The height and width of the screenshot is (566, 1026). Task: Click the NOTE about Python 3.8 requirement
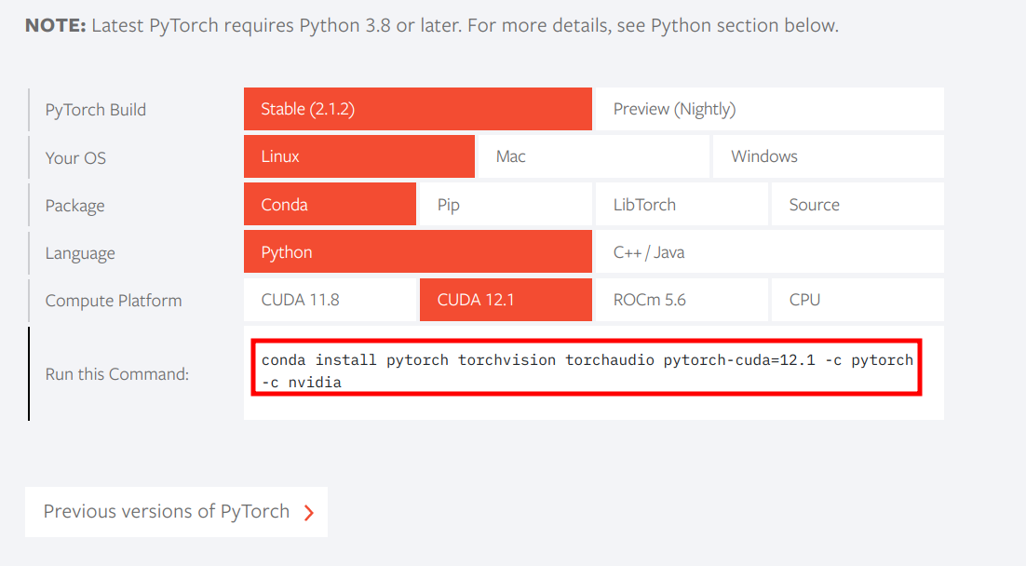pos(432,25)
